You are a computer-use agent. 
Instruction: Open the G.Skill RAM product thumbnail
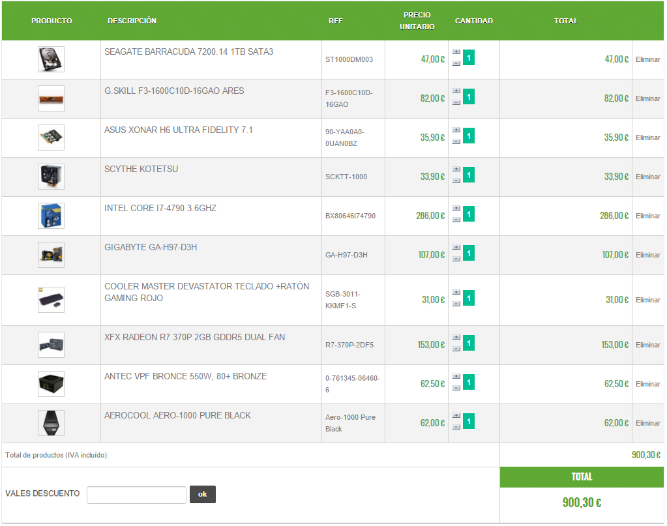(x=51, y=98)
